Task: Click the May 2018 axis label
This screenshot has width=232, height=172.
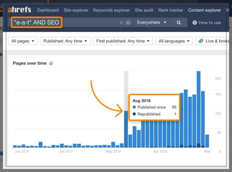Action: (x=113, y=151)
